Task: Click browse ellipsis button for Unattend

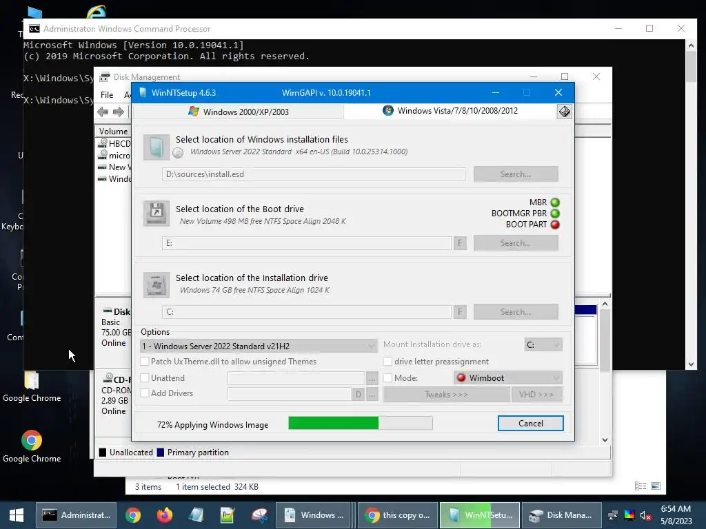Action: pos(372,378)
